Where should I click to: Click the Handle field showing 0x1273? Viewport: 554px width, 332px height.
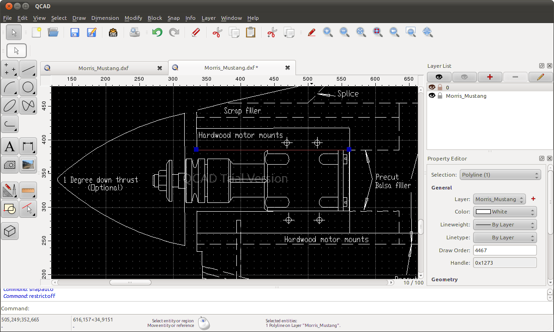(505, 263)
